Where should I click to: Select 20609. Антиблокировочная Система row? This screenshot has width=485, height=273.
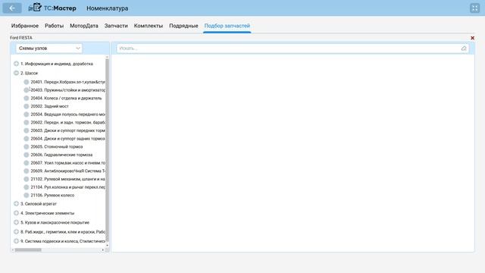tap(67, 171)
